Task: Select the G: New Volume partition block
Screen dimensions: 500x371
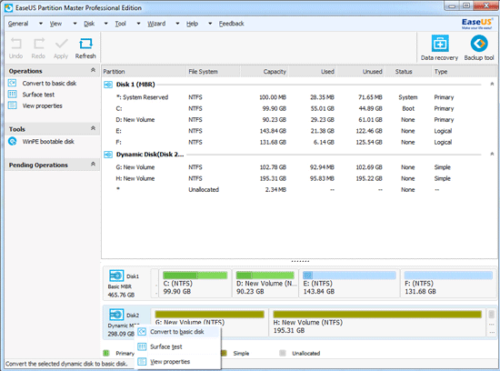Action: coord(209,322)
